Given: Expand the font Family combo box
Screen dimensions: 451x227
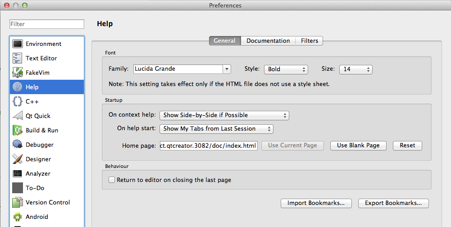Looking at the screenshot, I should (227, 69).
